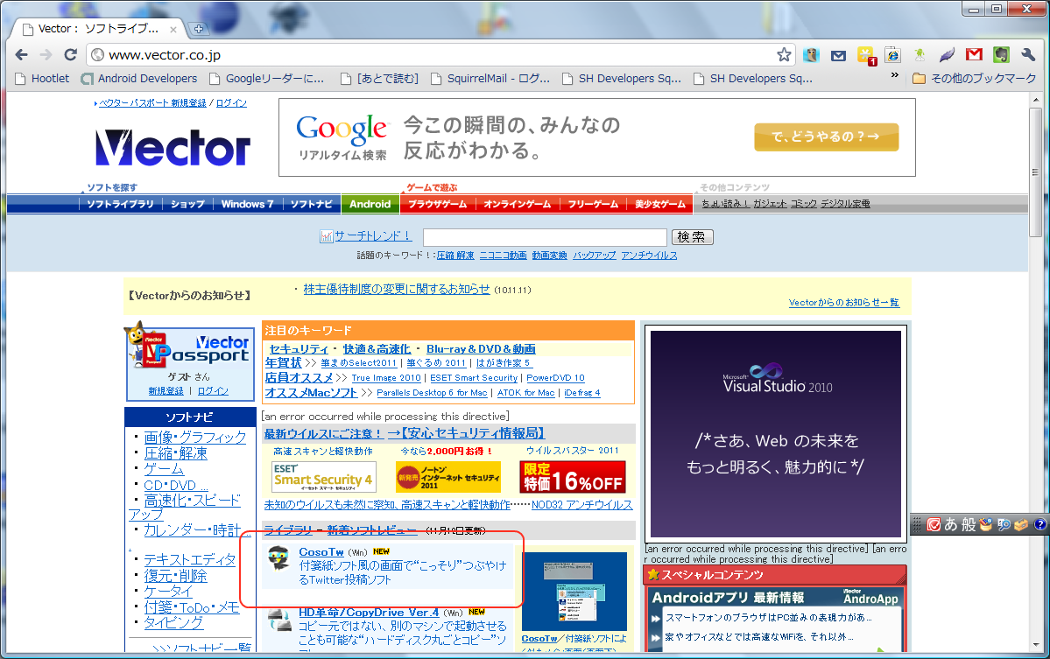This screenshot has height=659, width=1050.
Task: Open the IE Tab extension icon
Action: (x=892, y=55)
